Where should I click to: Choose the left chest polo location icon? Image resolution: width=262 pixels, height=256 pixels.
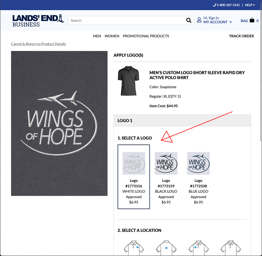tap(134, 248)
